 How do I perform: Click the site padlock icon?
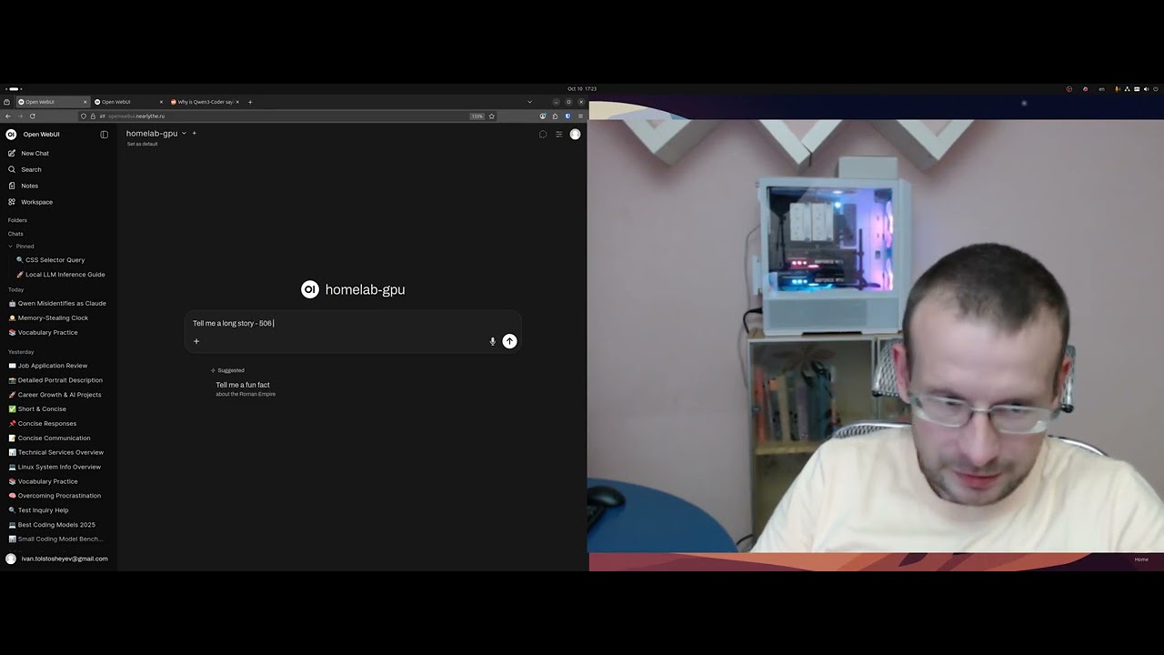[93, 116]
